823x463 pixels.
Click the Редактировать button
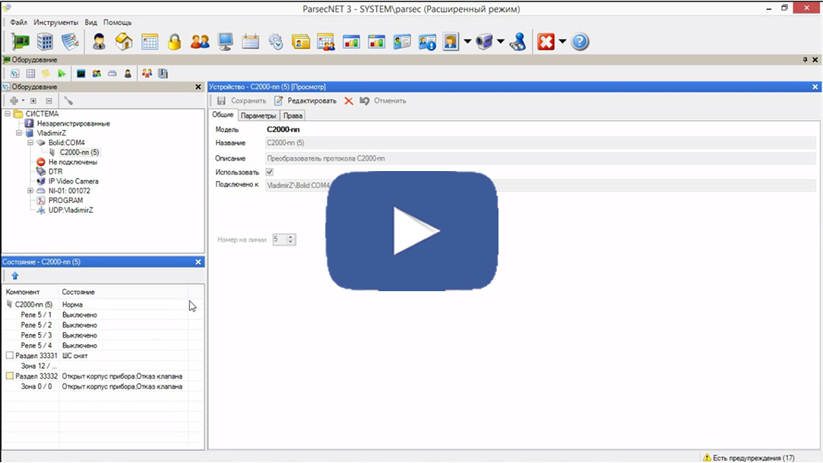click(305, 101)
